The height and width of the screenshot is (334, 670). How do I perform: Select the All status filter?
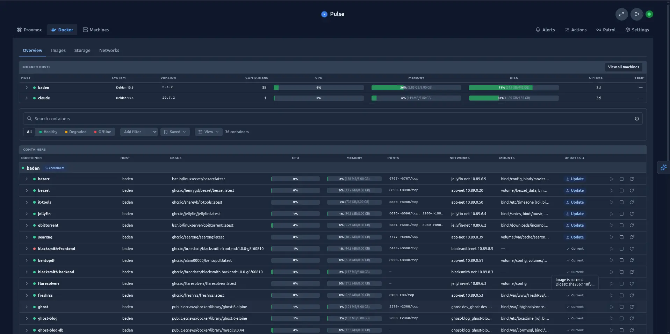point(29,132)
